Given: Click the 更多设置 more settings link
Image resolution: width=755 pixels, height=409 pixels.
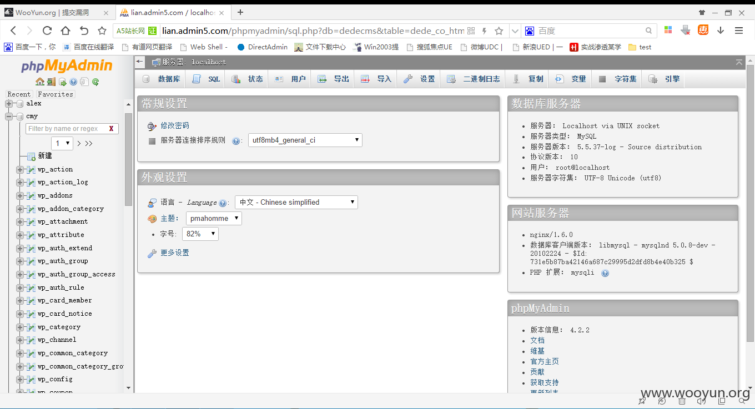Looking at the screenshot, I should (x=175, y=253).
